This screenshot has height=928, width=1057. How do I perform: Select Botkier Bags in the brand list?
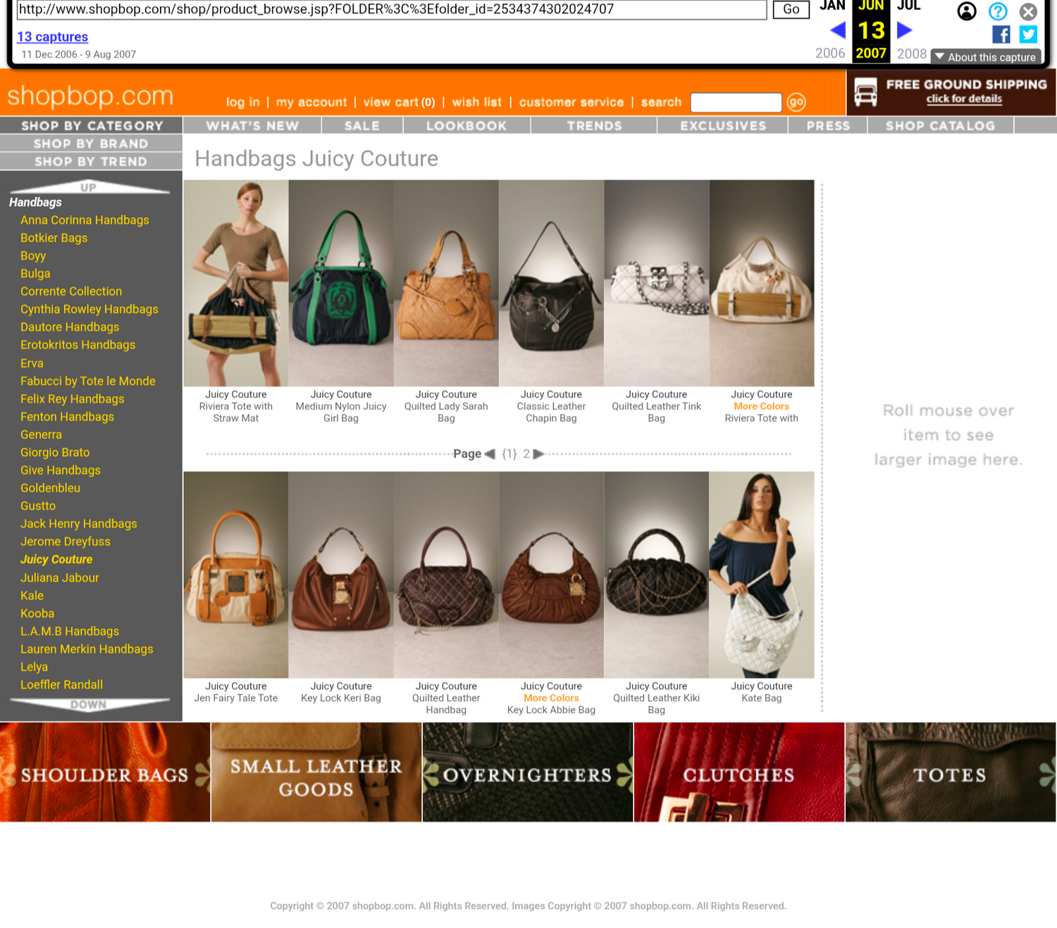point(54,238)
